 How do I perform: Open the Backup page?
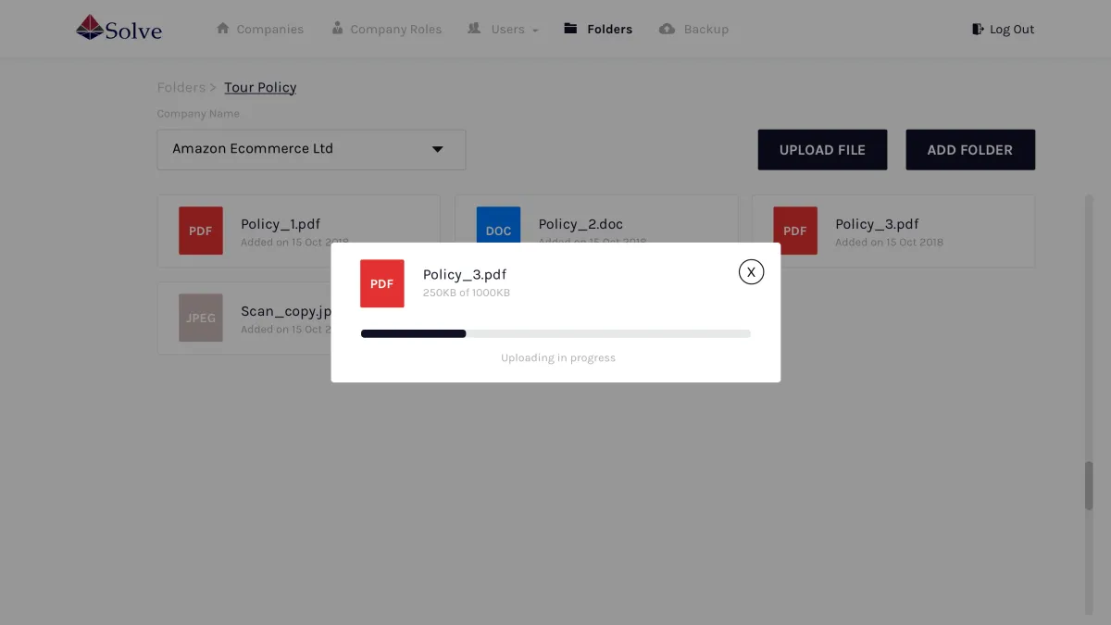tap(705, 30)
